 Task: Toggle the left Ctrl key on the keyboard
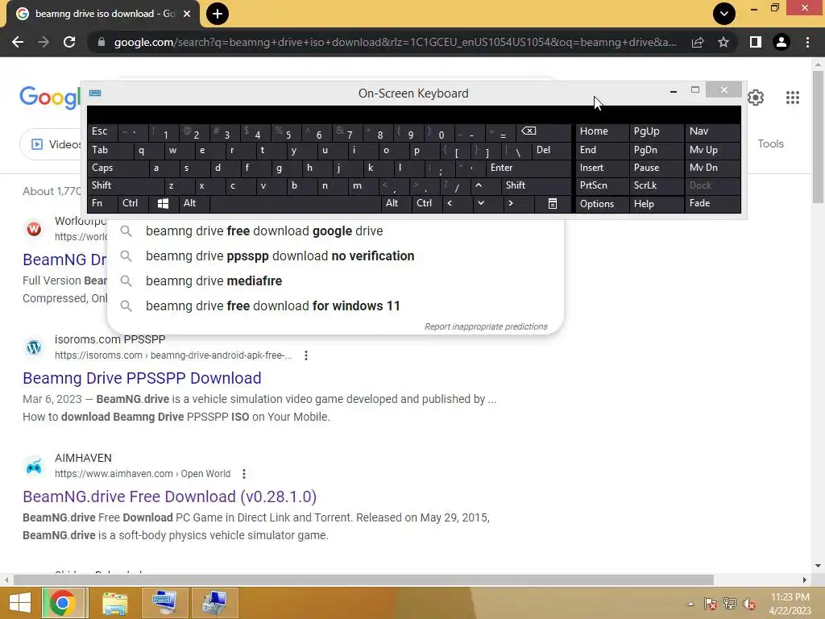coord(133,204)
